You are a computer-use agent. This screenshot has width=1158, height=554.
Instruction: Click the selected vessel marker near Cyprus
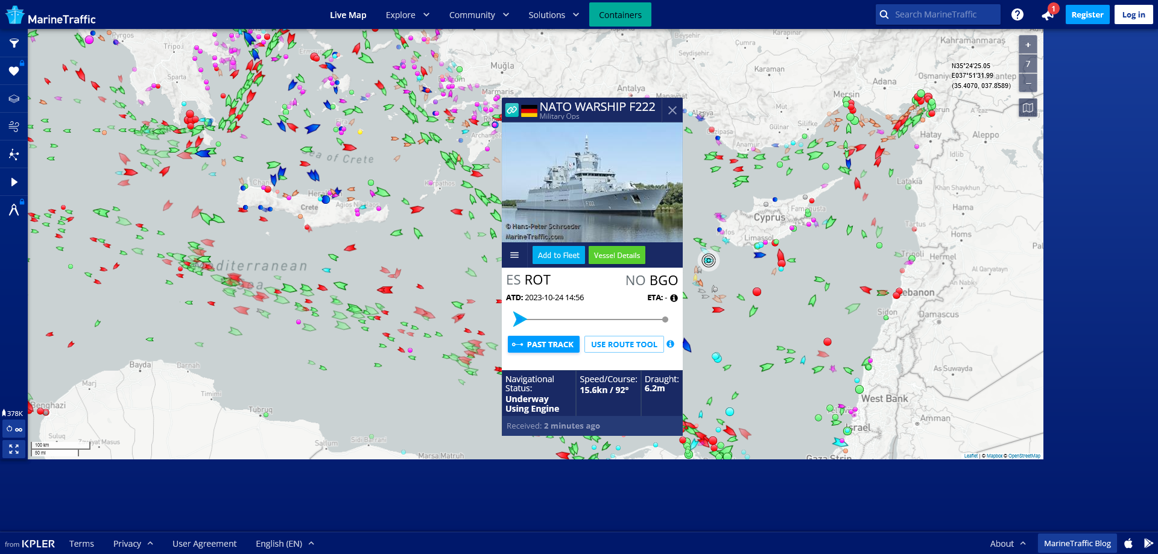709,260
